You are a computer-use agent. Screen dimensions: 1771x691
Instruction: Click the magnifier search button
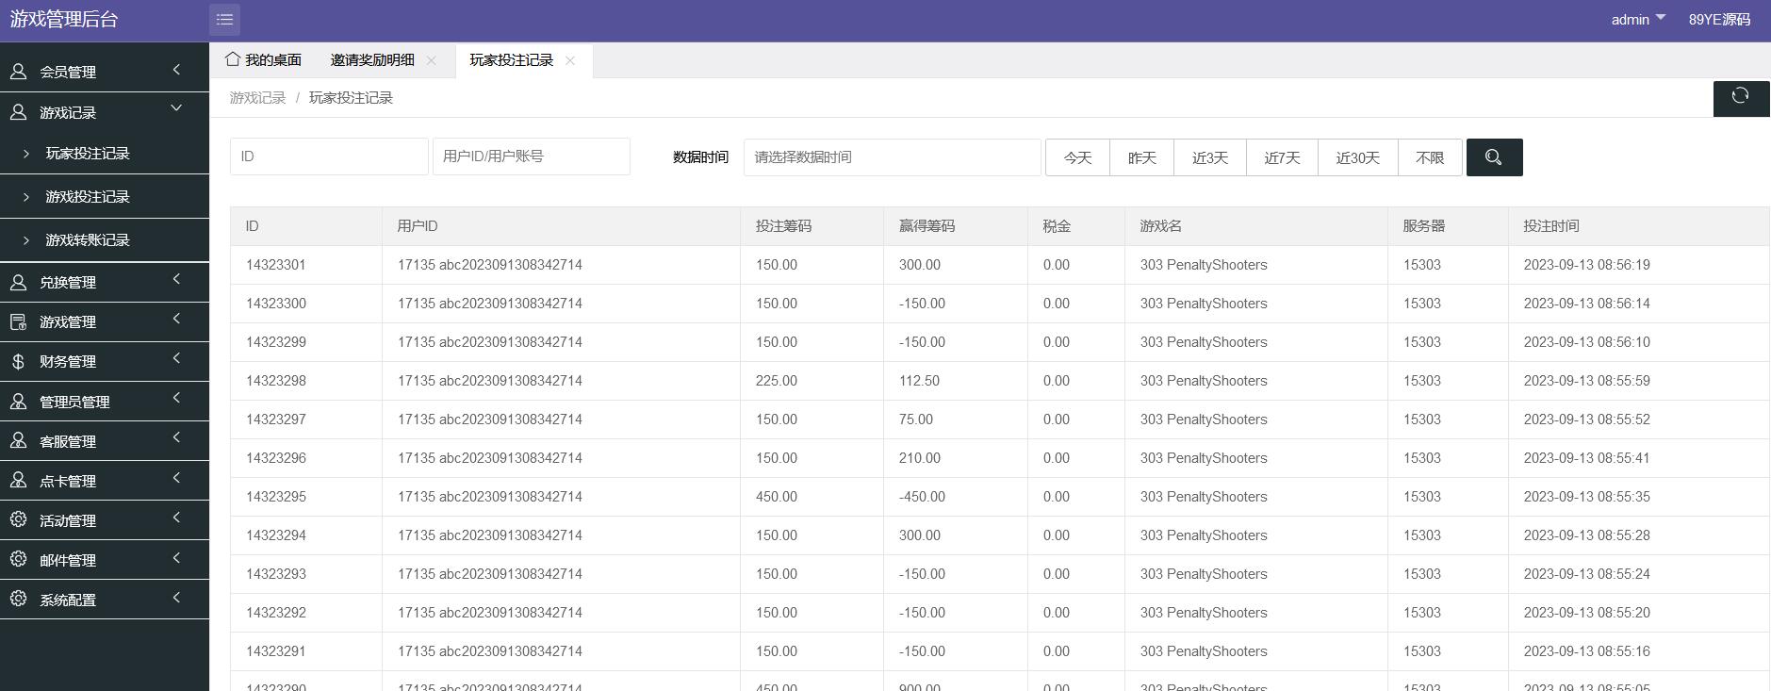click(1494, 157)
